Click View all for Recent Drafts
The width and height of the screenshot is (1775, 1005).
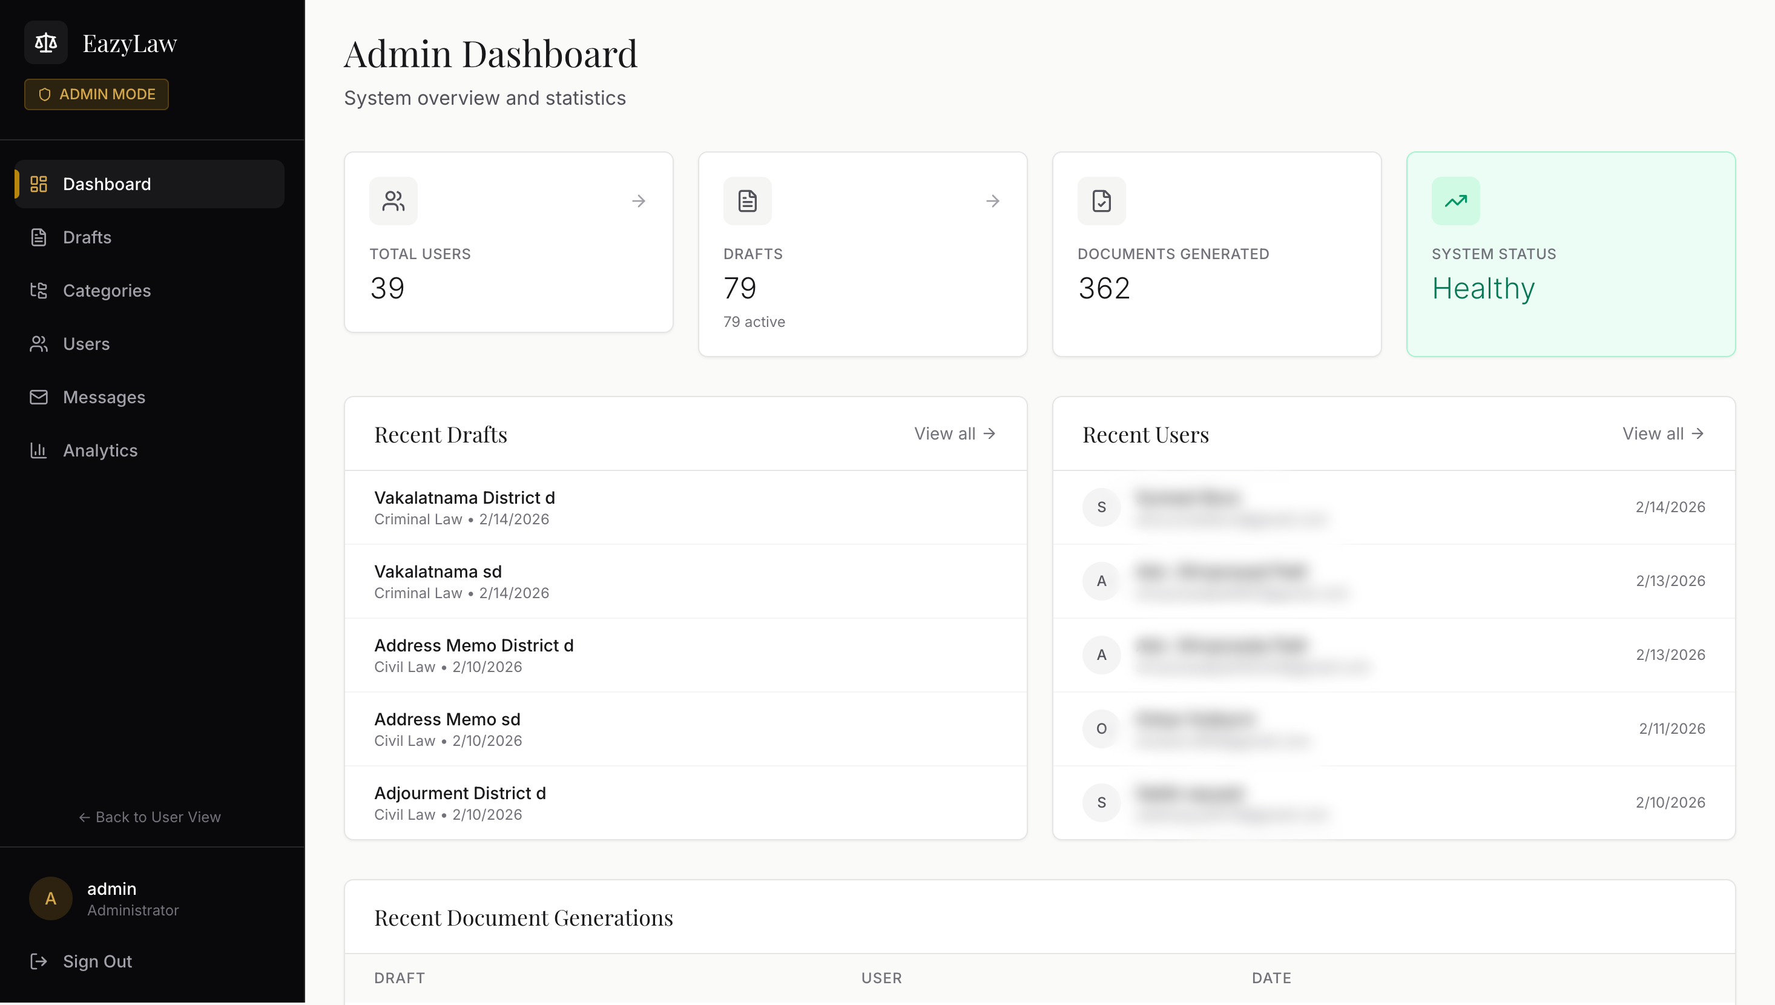955,433
